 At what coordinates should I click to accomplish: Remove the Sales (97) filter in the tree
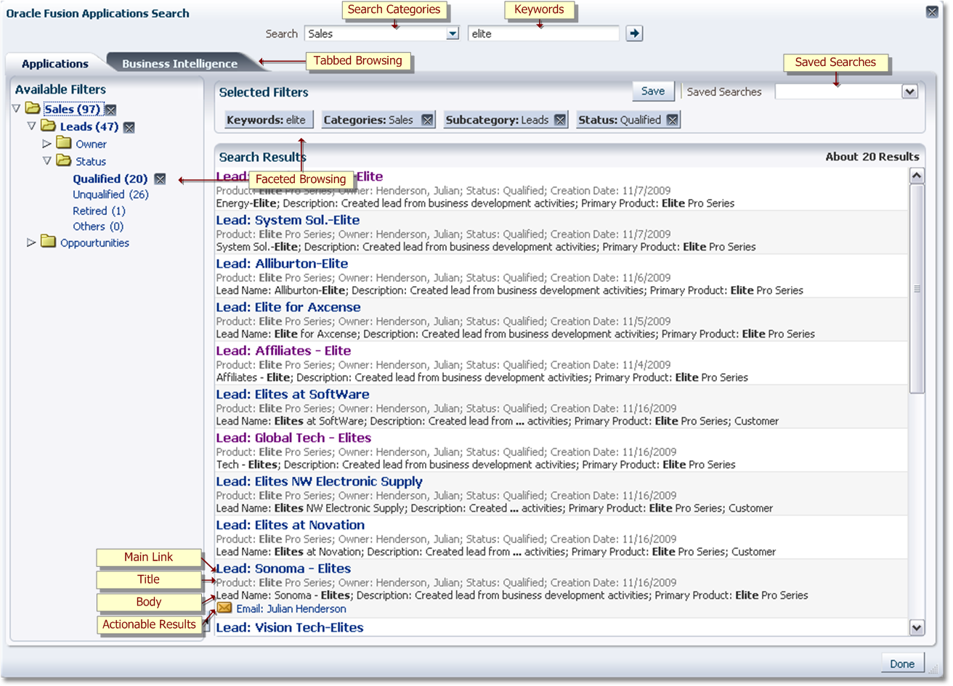110,110
